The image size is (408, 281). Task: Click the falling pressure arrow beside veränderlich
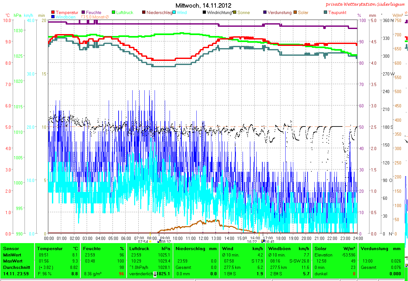click(155, 274)
